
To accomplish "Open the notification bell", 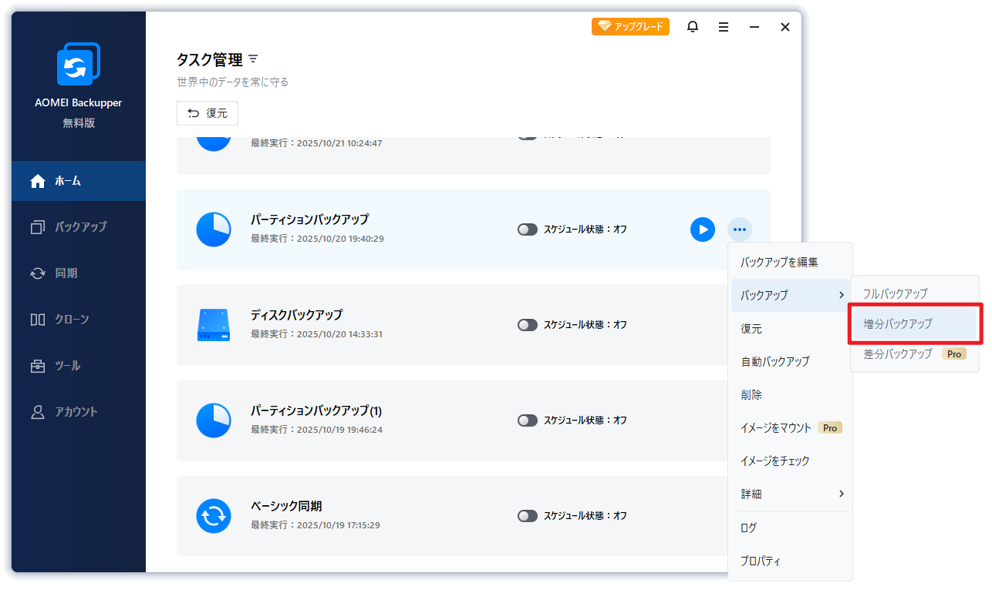I will coord(693,27).
